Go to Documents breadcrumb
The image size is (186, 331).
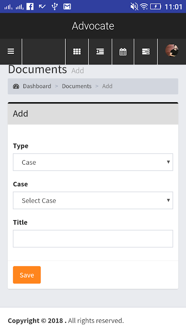click(x=77, y=86)
